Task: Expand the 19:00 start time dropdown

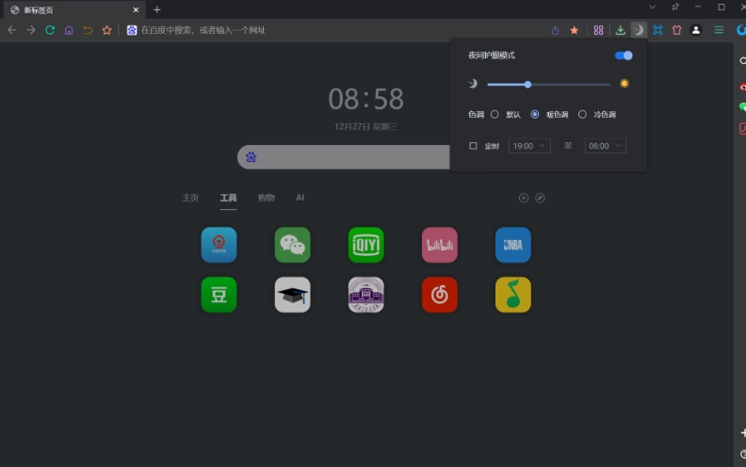Action: coord(529,146)
